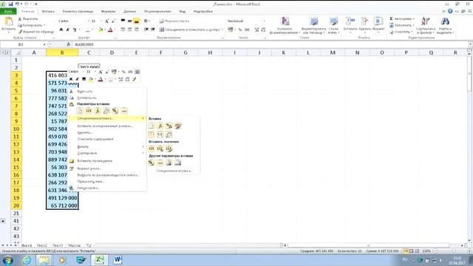Expand the Сортировка submenu in context menu
This screenshot has width=473, height=266.
(143, 153)
